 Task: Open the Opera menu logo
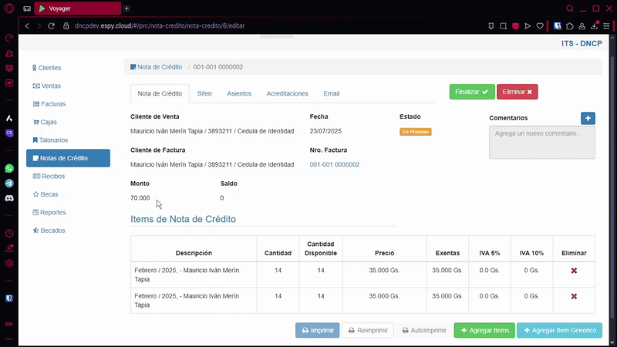(x=9, y=8)
